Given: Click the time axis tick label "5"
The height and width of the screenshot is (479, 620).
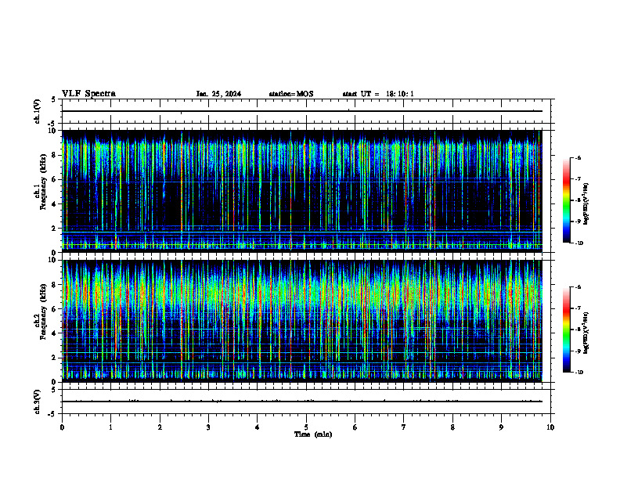Looking at the screenshot, I should click(x=306, y=427).
